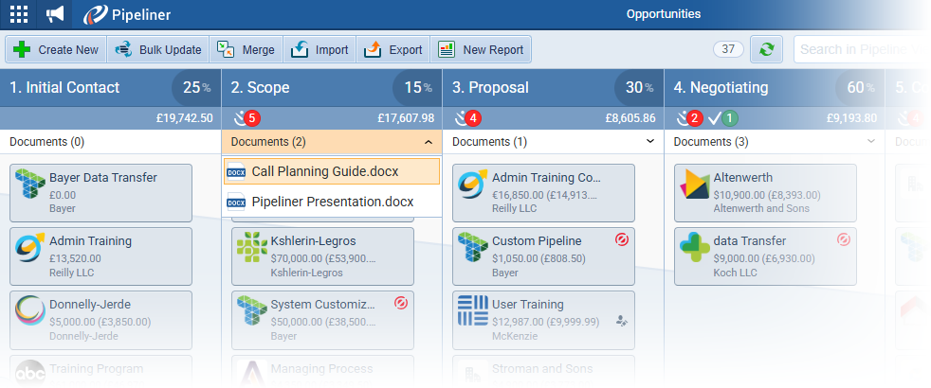The width and height of the screenshot is (931, 388).
Task: Click Reilly LLC logo on Admin Training card
Action: click(x=30, y=248)
